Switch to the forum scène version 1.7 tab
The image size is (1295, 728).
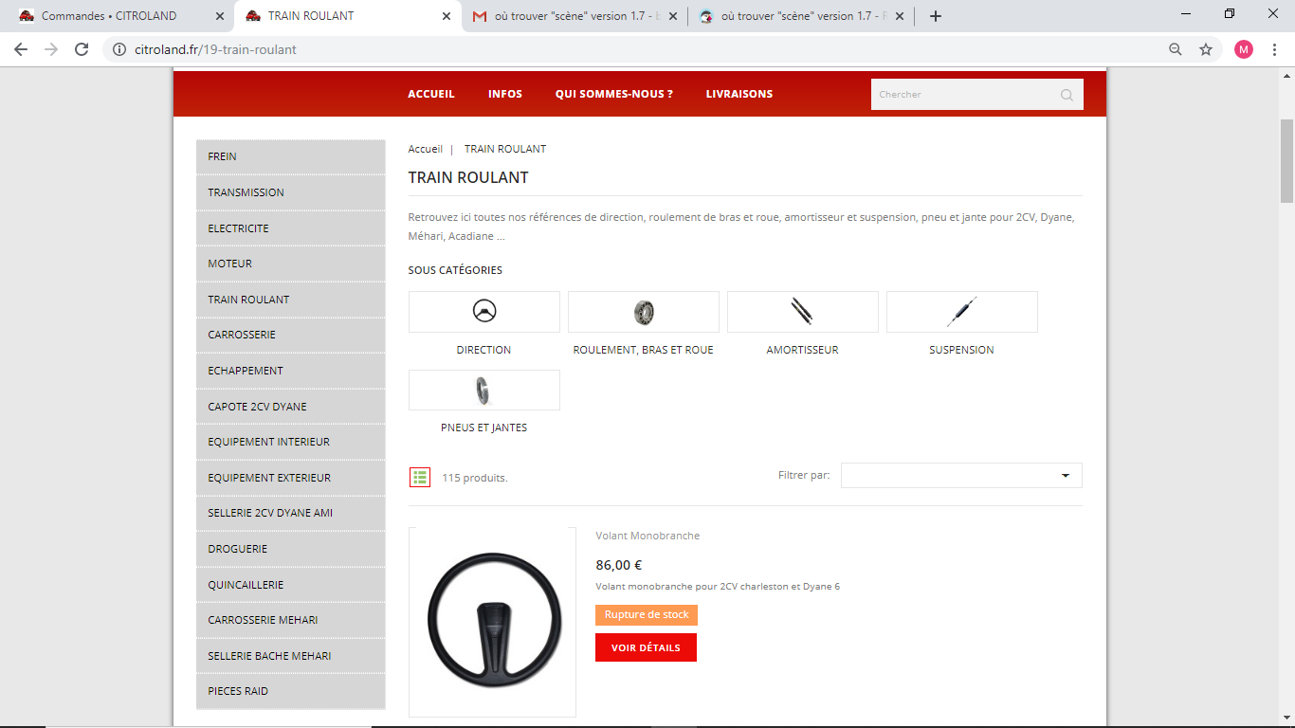click(801, 16)
